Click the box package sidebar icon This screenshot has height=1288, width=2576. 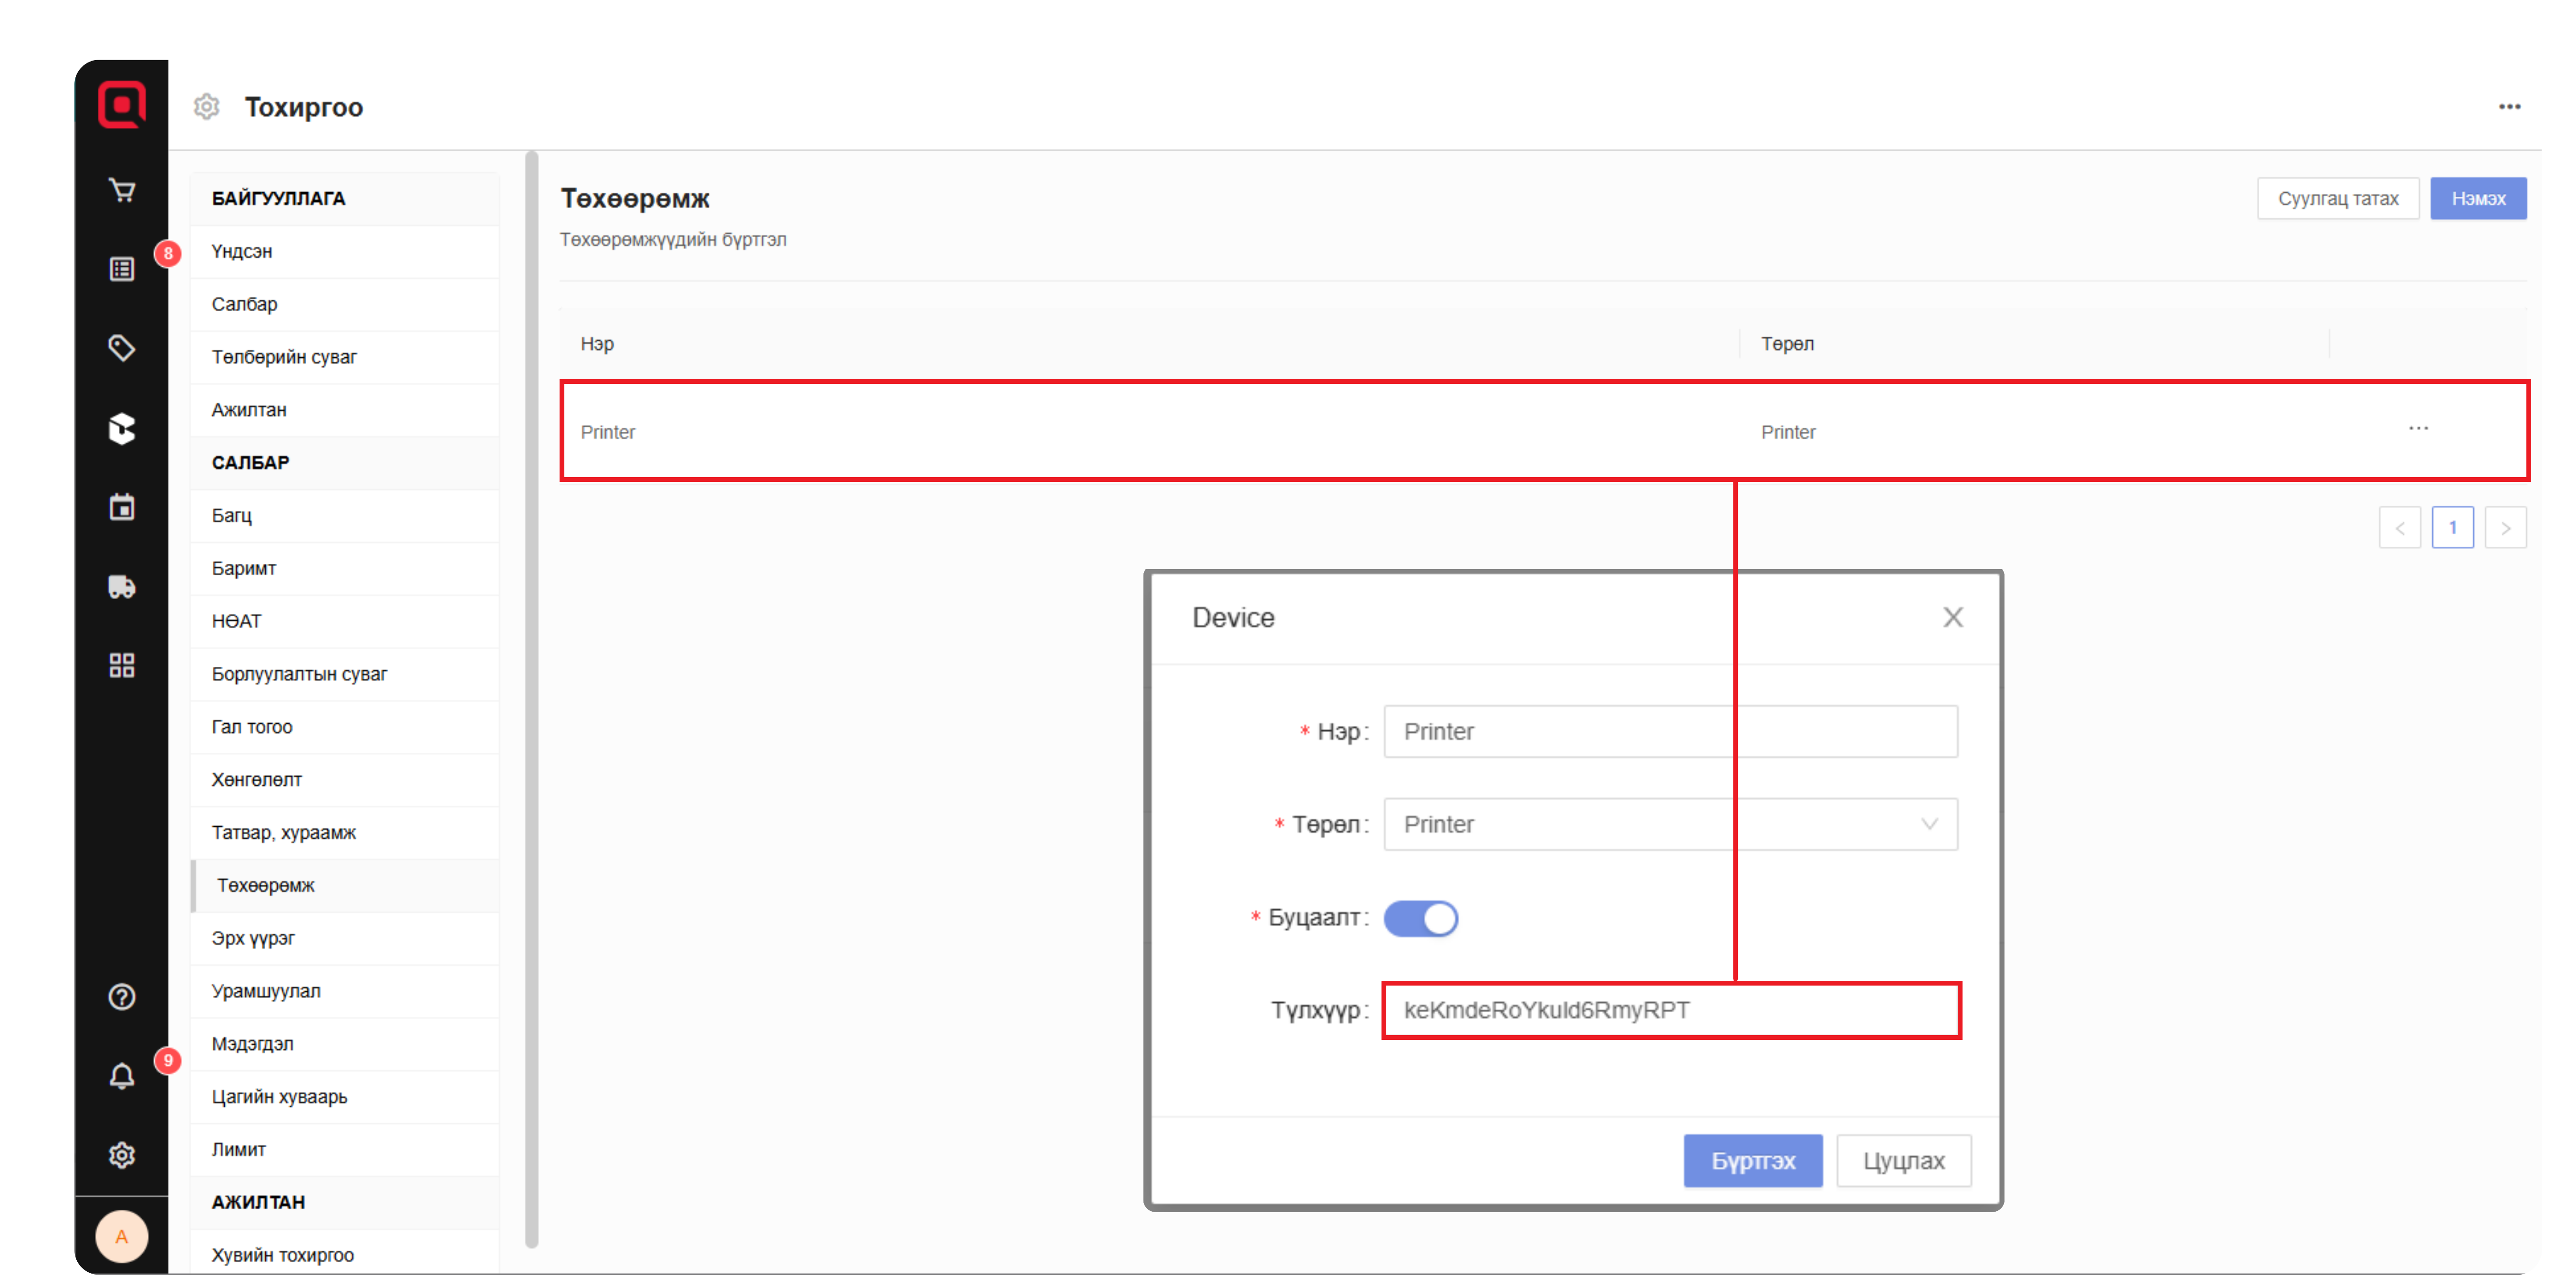click(x=122, y=428)
